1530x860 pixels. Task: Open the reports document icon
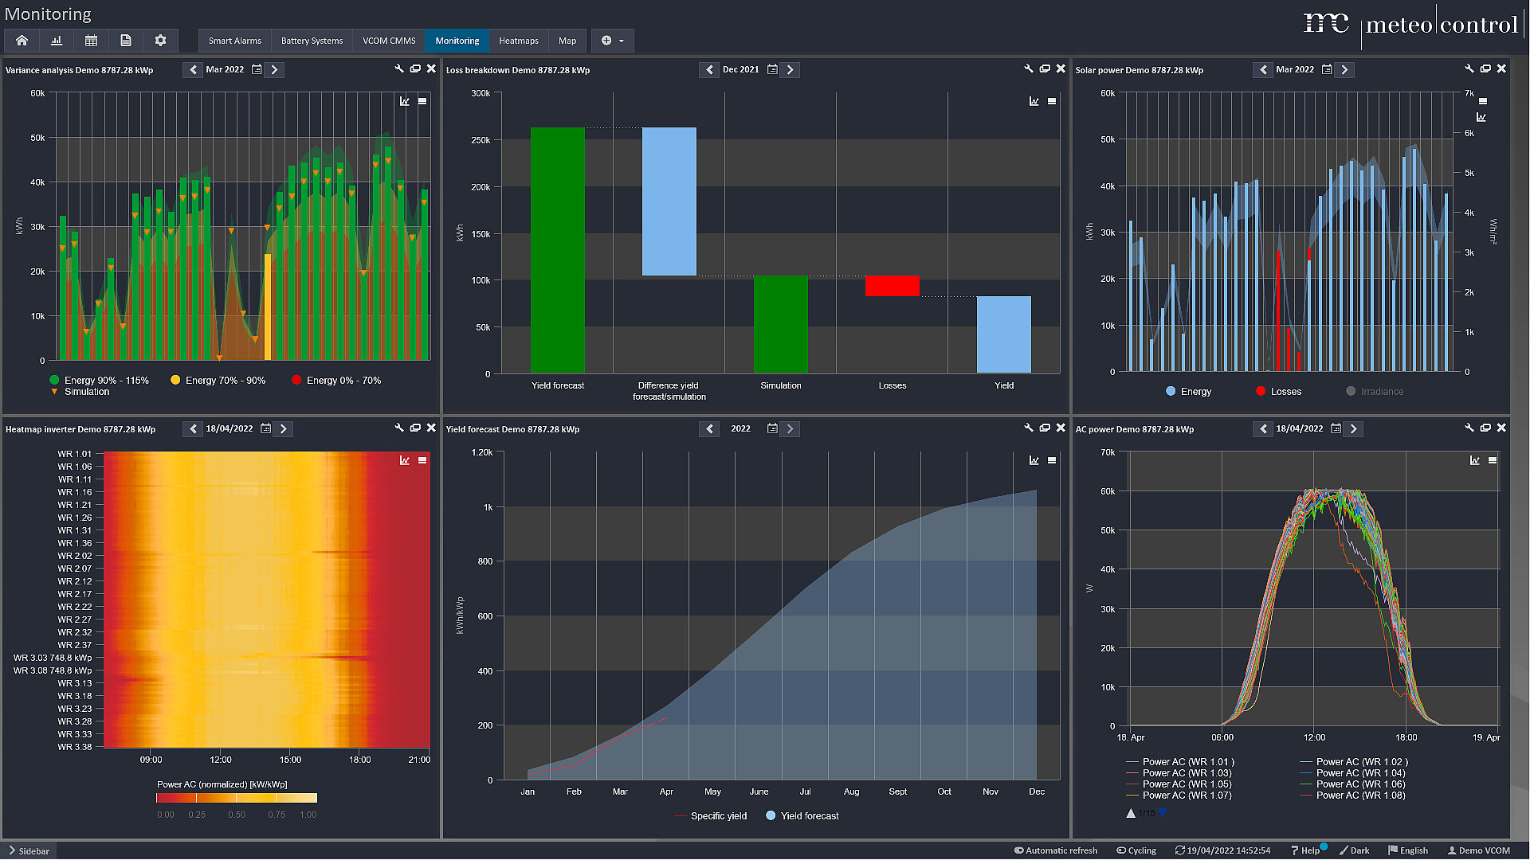click(x=126, y=41)
